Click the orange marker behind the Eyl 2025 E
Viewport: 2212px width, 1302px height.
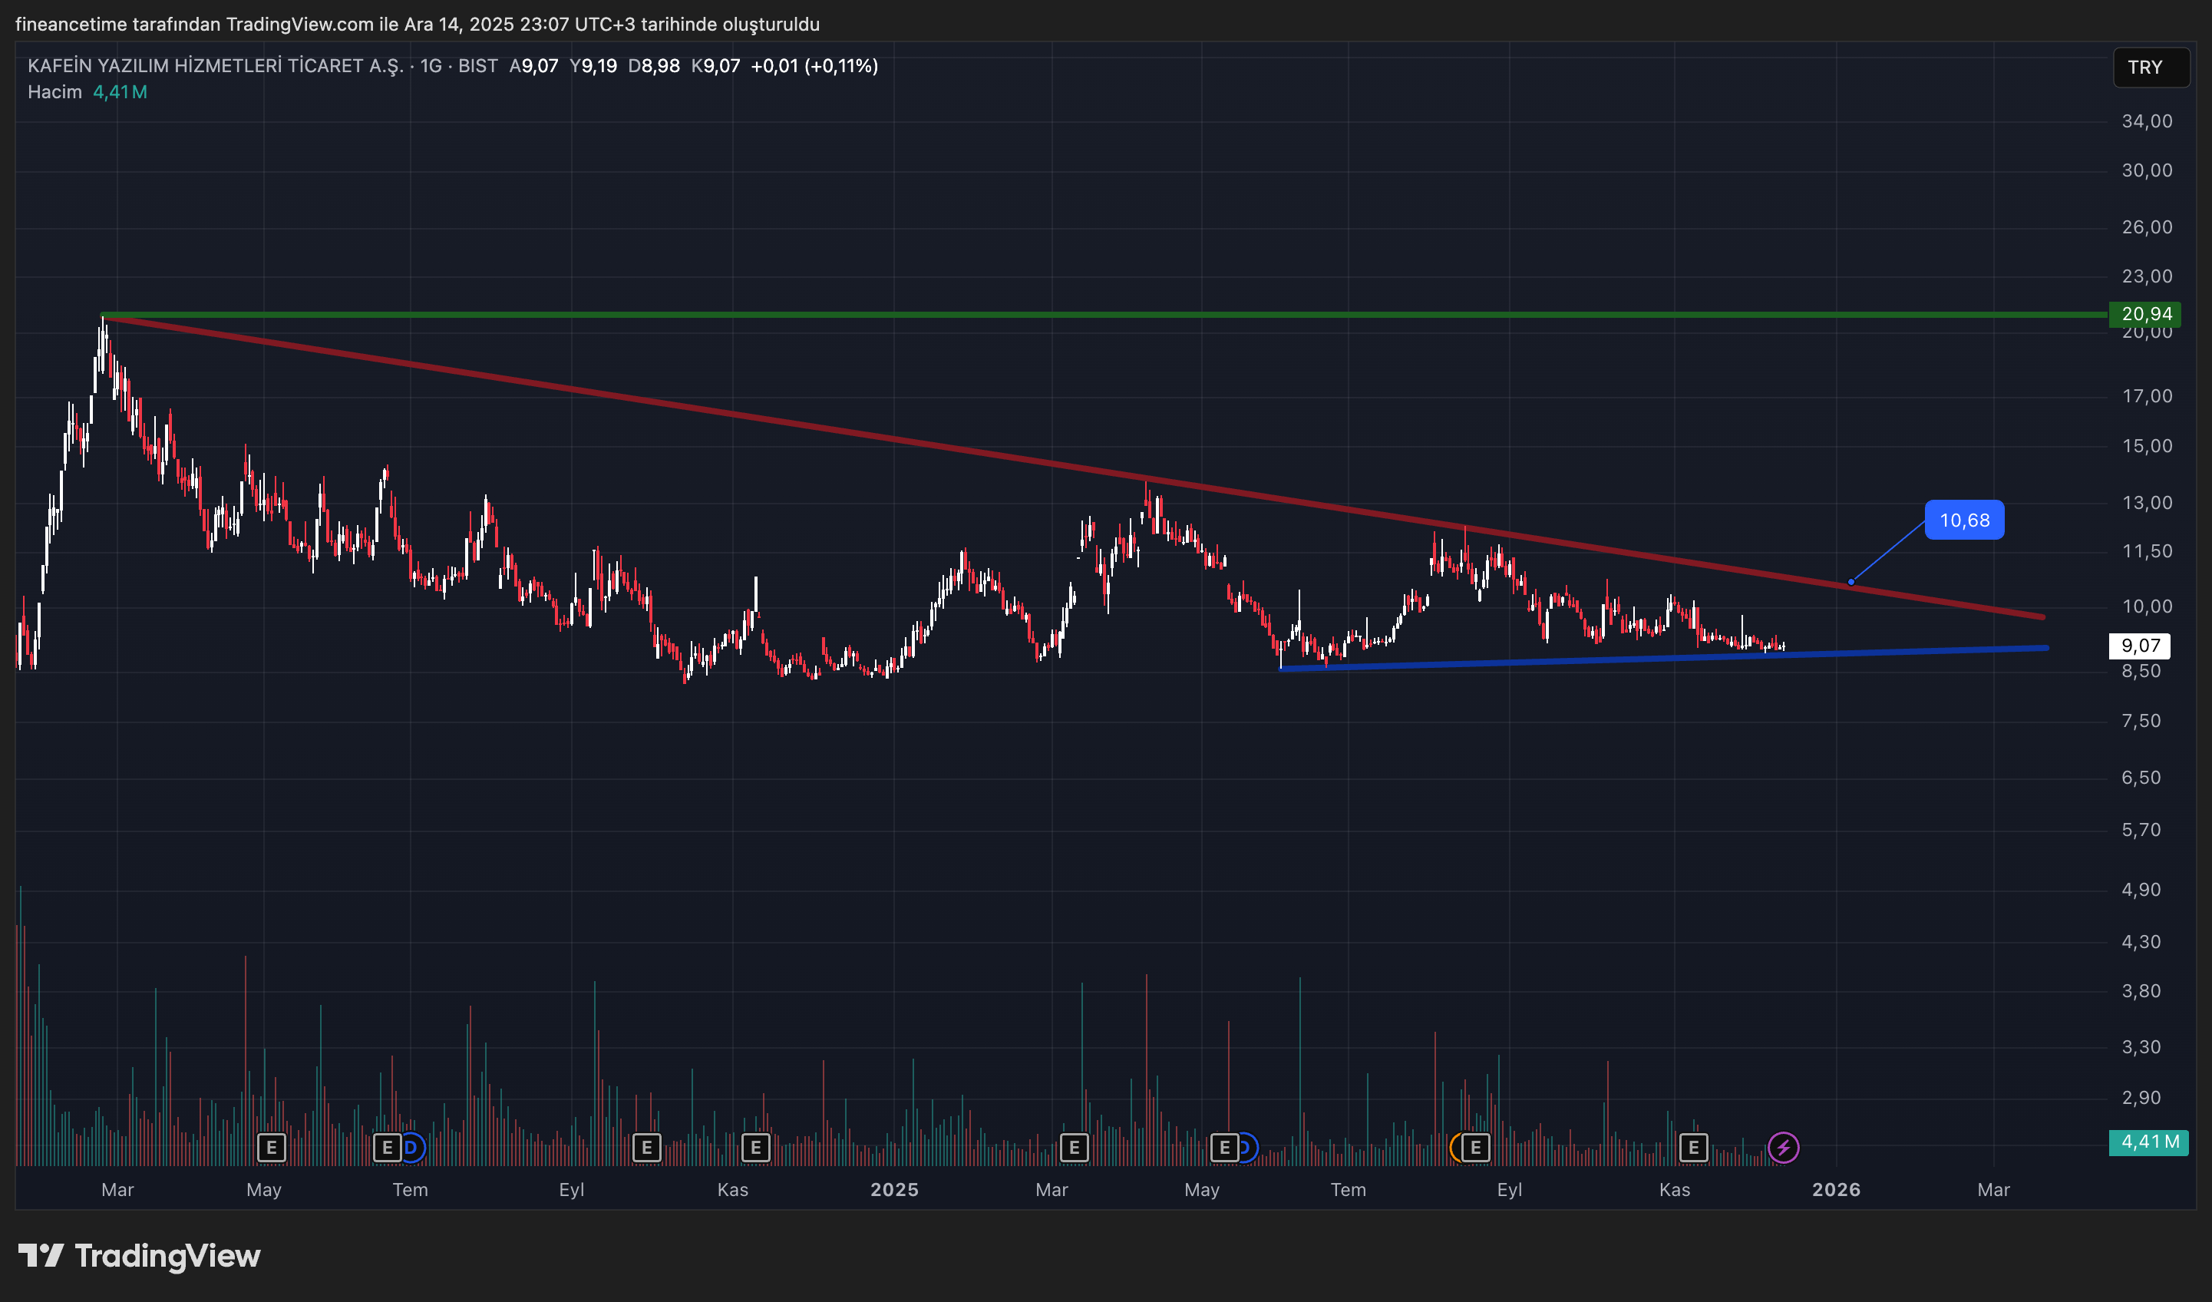(1456, 1147)
